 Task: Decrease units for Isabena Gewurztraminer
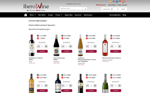(87, 46)
